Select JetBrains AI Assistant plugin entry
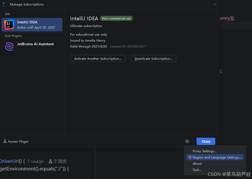The width and height of the screenshot is (252, 179). [x=32, y=46]
